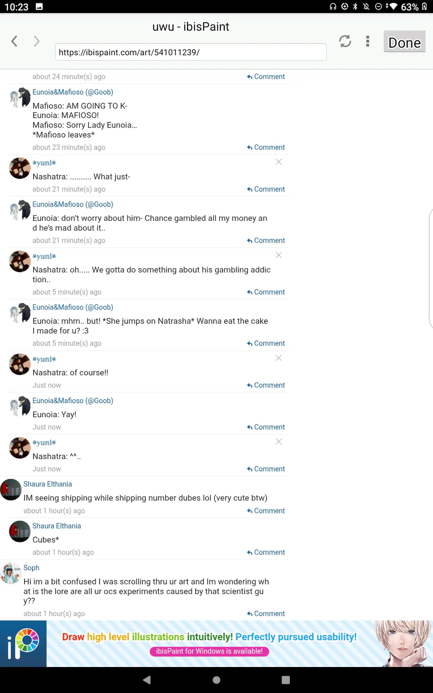Remove yuni's "of course!!" comment
433x693 pixels.
pos(279,358)
